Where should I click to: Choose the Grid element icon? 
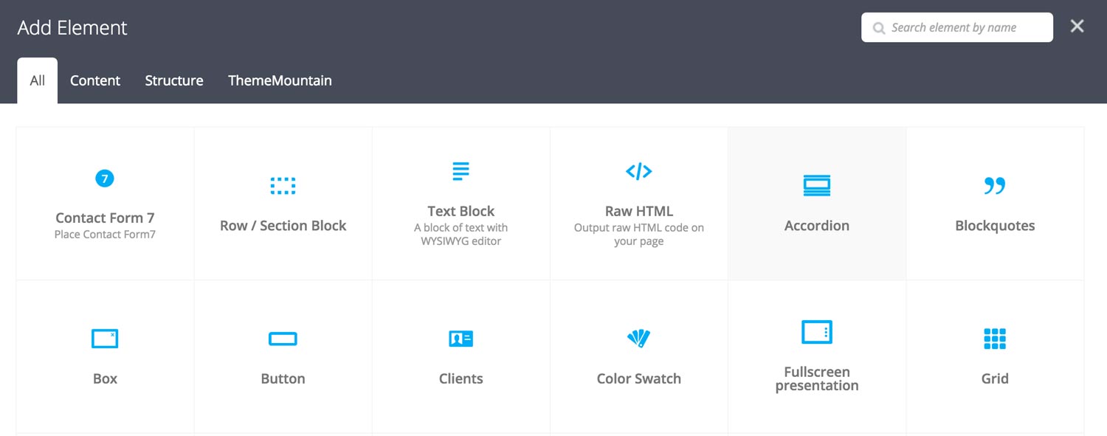pyautogui.click(x=995, y=339)
